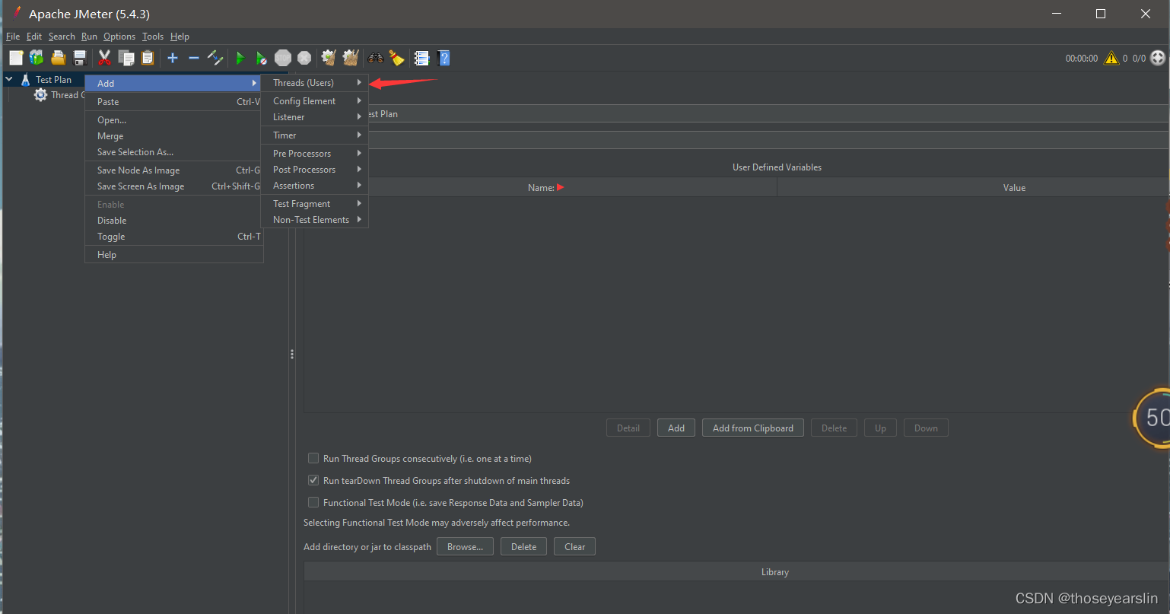Click Start no pauses icon

[x=261, y=58]
